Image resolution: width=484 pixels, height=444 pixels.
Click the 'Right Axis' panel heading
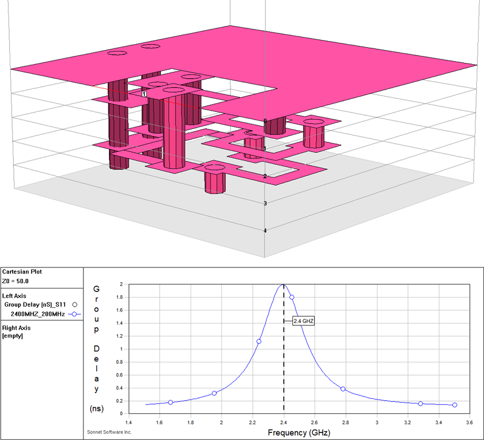tap(16, 328)
